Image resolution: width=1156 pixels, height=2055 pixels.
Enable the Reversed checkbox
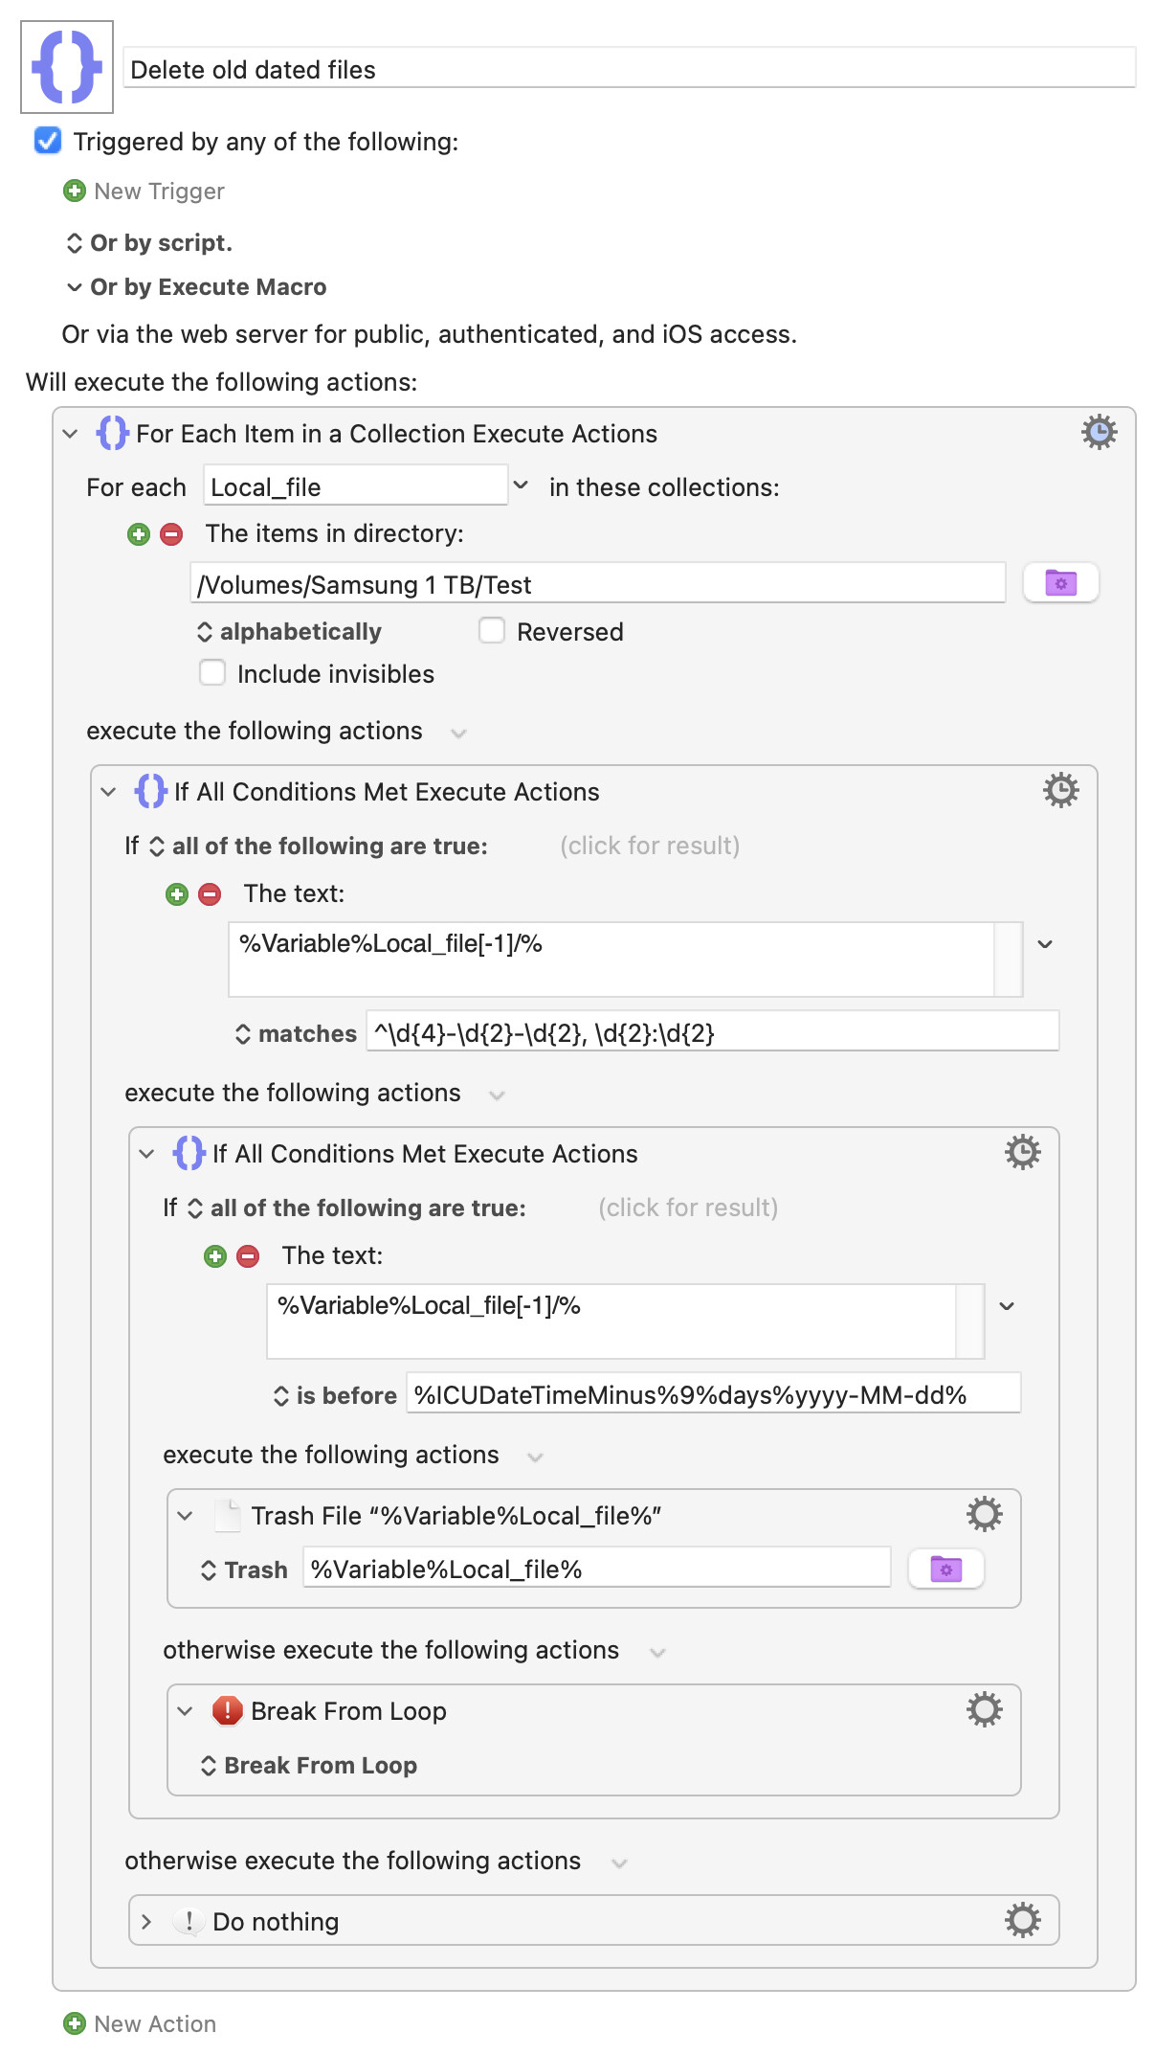(x=492, y=631)
